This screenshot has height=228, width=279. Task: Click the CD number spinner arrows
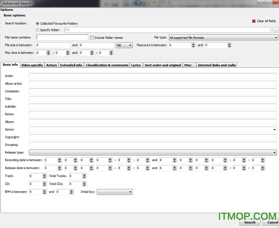pos(44,184)
